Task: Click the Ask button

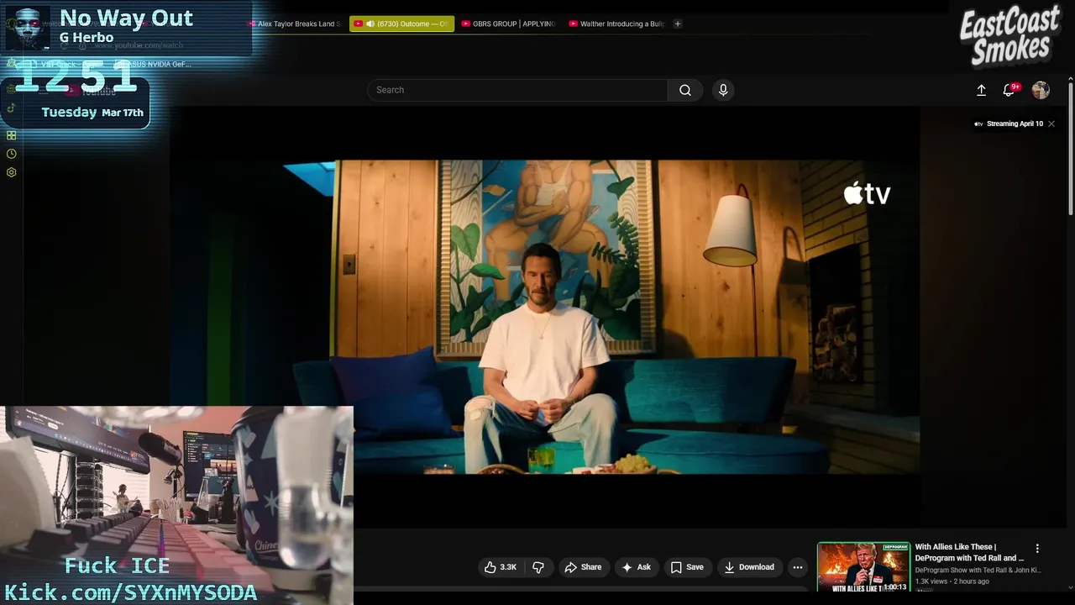Action: click(x=636, y=567)
